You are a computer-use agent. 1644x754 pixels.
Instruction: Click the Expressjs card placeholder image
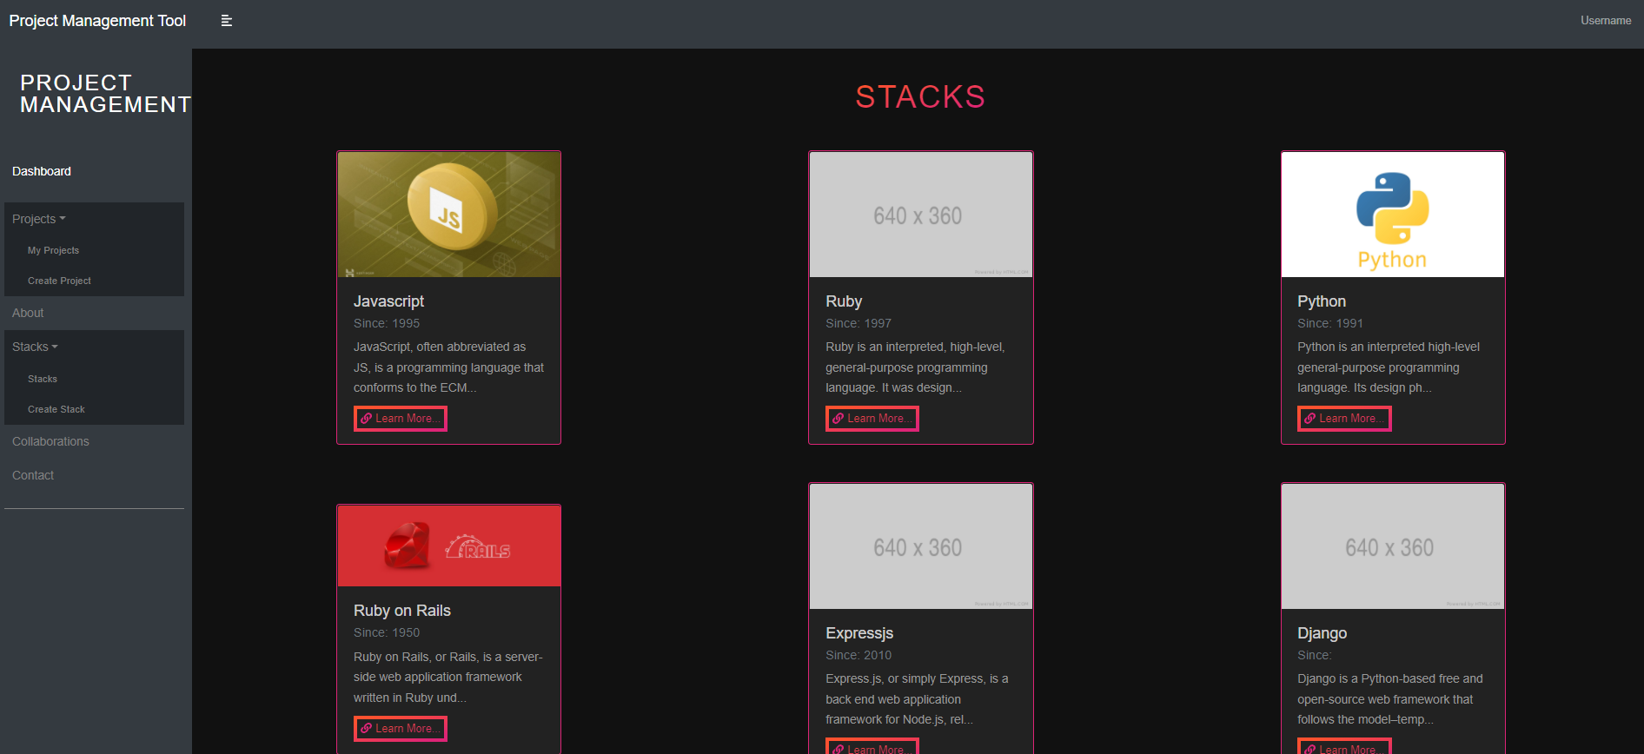[x=921, y=546]
